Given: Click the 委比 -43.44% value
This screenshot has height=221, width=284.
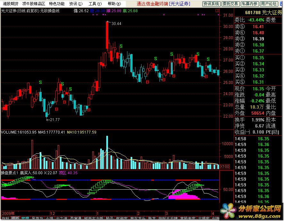Looking at the screenshot, I should click(256, 20).
